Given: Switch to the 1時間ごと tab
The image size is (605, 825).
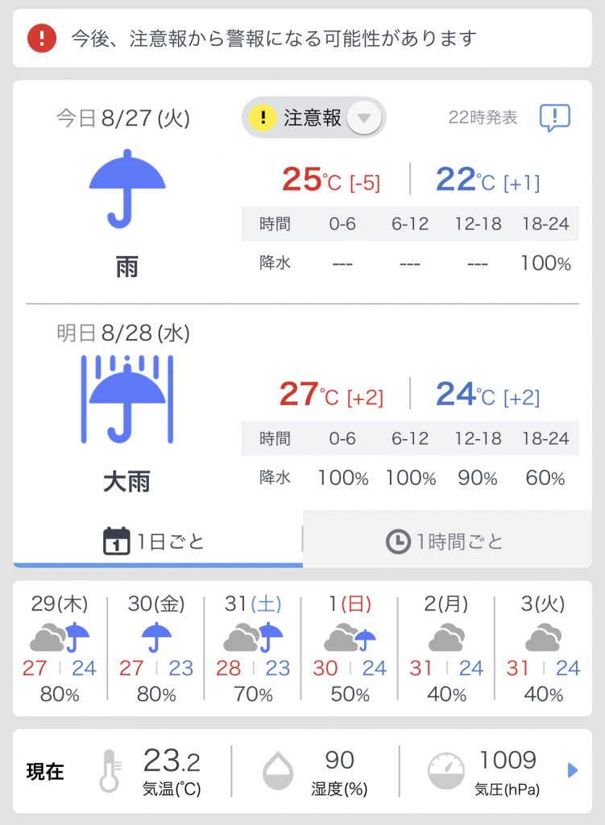Looking at the screenshot, I should [x=447, y=539].
